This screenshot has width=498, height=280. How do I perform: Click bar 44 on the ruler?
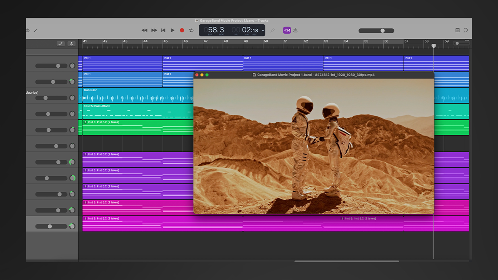[145, 41]
